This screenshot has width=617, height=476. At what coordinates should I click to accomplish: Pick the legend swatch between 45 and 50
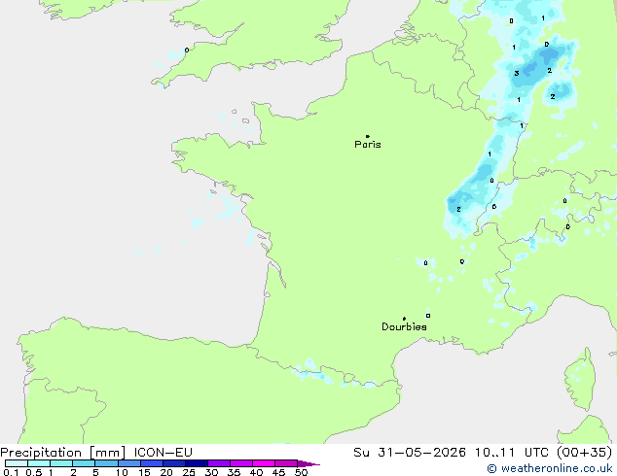tap(286, 463)
